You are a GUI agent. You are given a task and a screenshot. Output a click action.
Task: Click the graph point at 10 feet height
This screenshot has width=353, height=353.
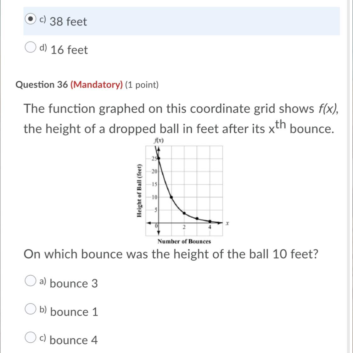(x=171, y=197)
